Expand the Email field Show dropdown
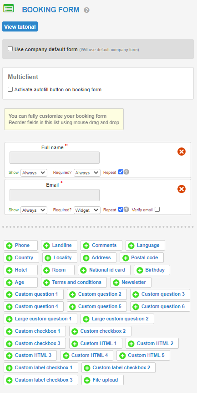The image size is (197, 393). point(34,210)
